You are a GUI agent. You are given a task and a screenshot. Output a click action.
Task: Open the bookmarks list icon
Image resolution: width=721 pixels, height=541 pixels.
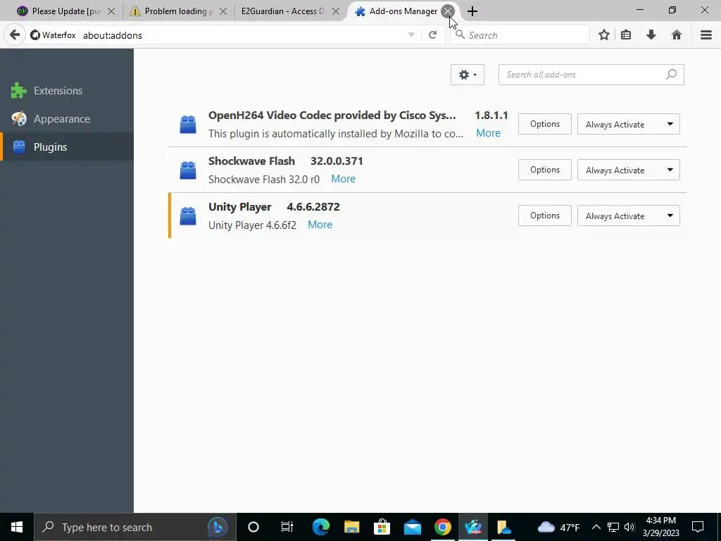point(626,35)
